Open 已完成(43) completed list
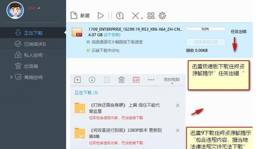 click(x=33, y=44)
